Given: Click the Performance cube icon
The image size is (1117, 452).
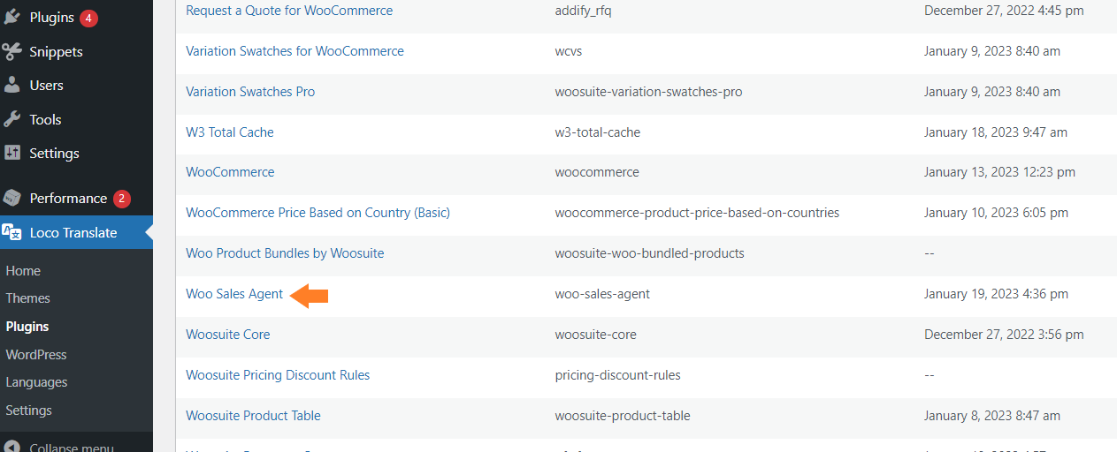Looking at the screenshot, I should [x=12, y=198].
